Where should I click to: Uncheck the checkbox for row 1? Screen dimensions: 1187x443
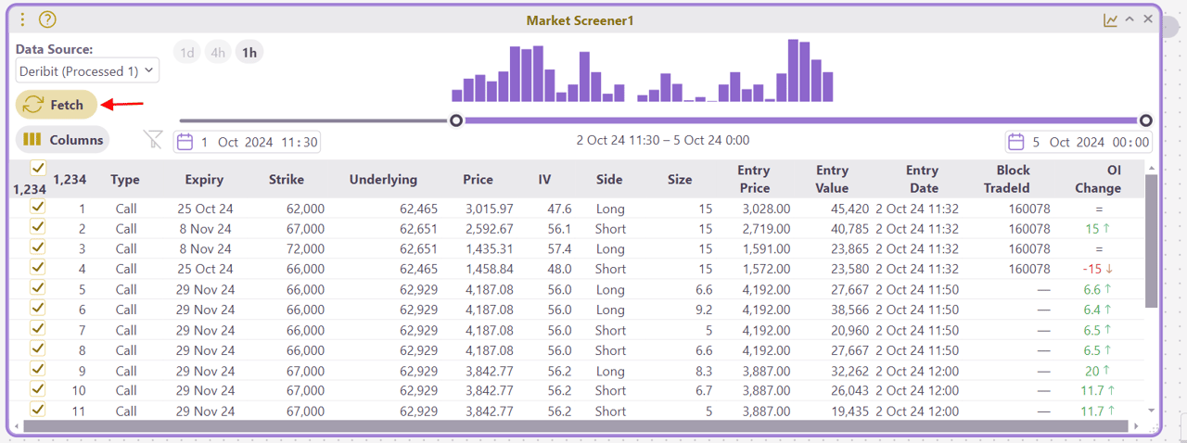(38, 208)
